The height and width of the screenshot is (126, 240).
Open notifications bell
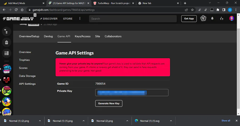click(x=212, y=18)
